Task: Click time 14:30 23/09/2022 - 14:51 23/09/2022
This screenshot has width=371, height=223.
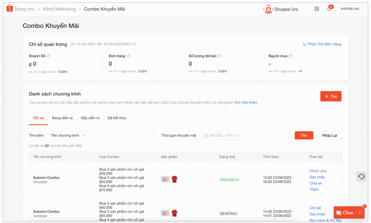Action: [279, 214]
